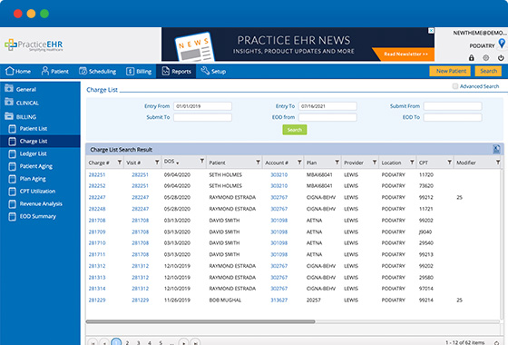Open Revenue Analysis report
508x345 pixels.
click(x=41, y=204)
